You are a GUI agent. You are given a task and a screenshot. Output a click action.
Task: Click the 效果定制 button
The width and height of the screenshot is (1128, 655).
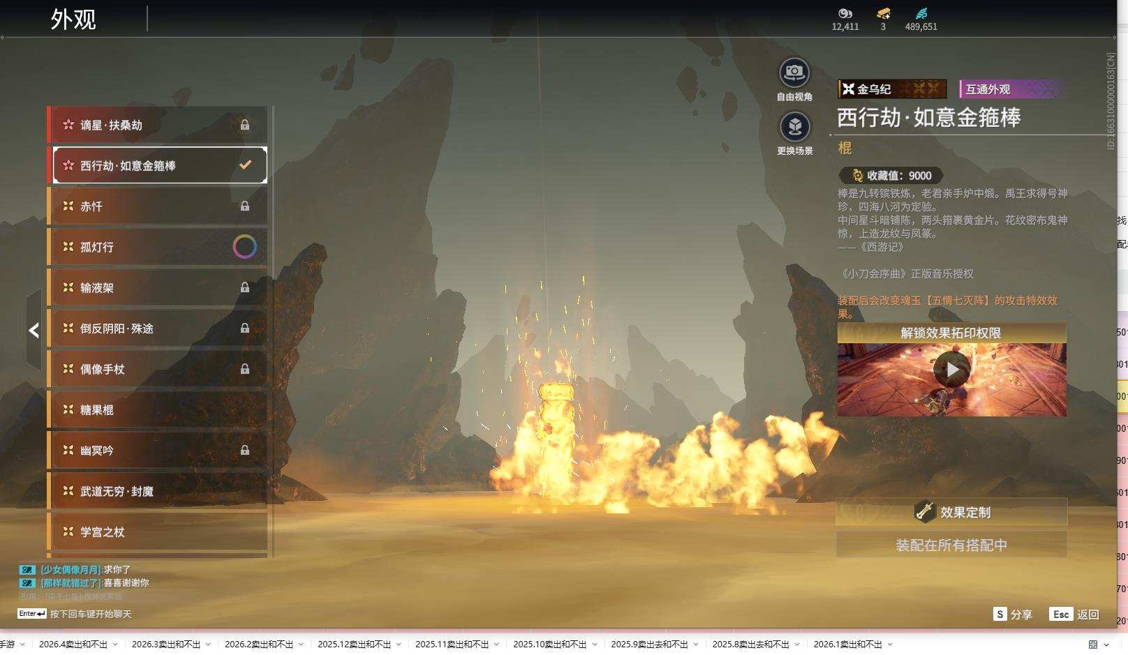(x=951, y=512)
